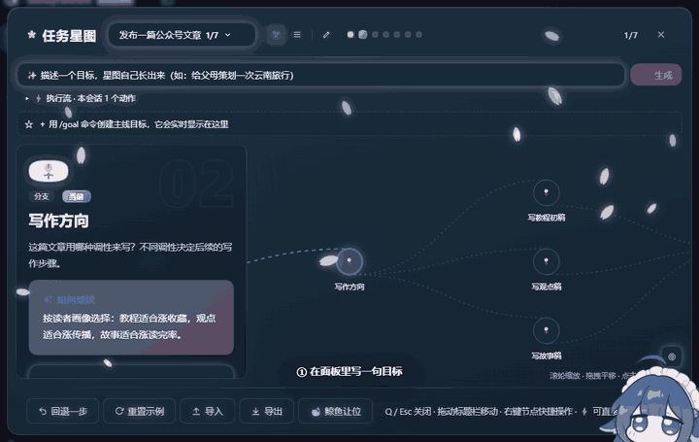Click the recenter target button on canvas
Viewport: 699px width, 442px height.
pyautogui.click(x=672, y=357)
